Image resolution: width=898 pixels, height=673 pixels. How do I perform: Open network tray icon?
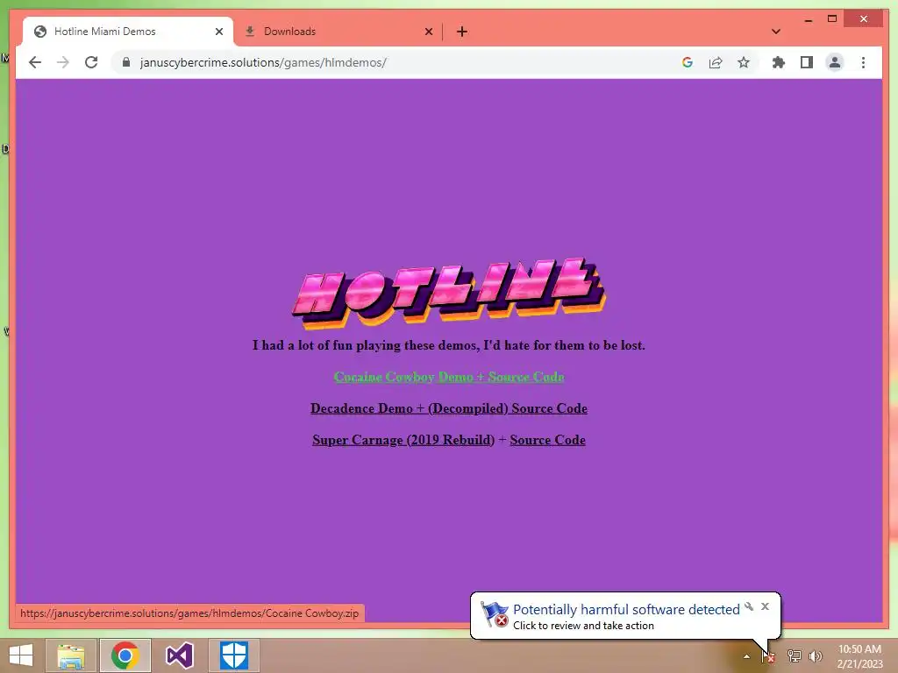click(x=794, y=656)
